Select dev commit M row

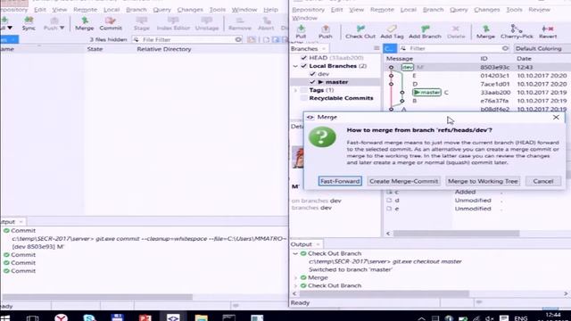coord(477,68)
